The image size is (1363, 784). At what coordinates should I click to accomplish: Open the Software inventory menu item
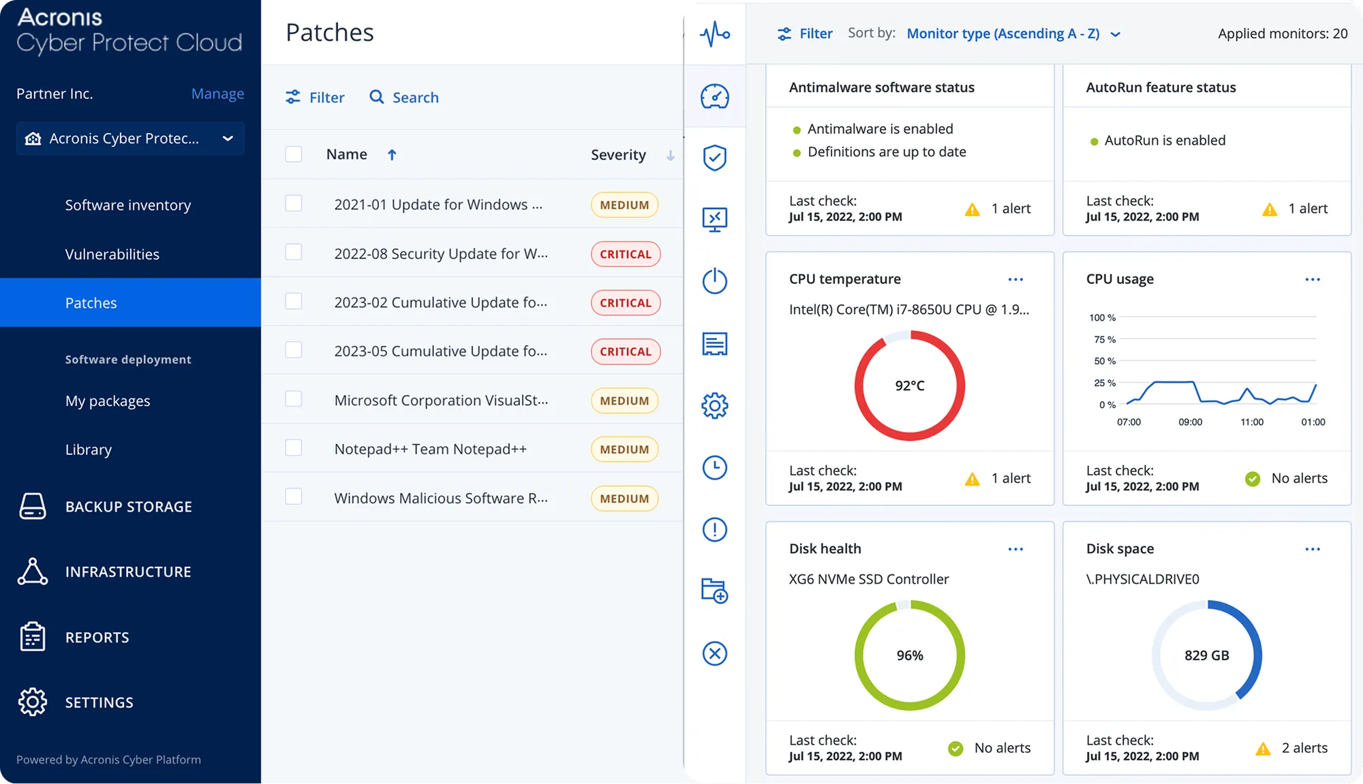[x=127, y=205]
